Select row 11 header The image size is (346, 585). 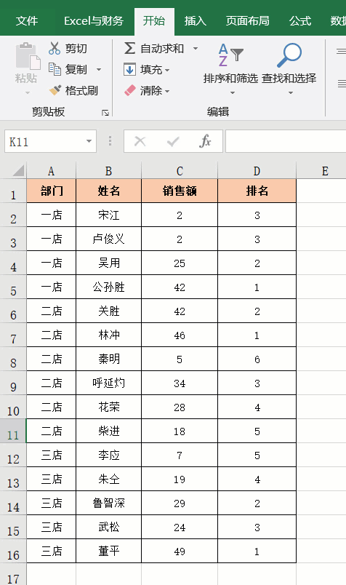coord(13,431)
